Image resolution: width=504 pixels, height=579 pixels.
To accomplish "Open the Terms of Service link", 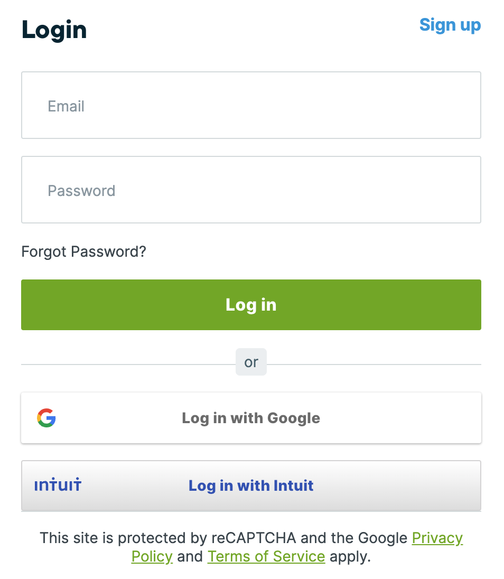I will point(266,556).
